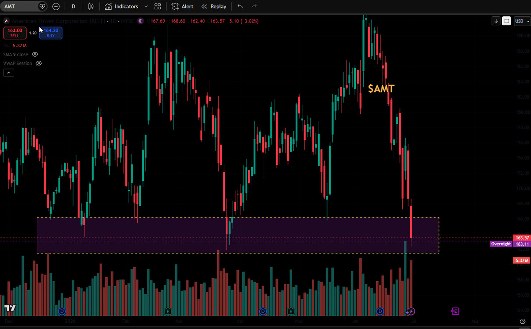Click the diamond badge inside the symbol box
This screenshot has width=531, height=329.
[42, 7]
